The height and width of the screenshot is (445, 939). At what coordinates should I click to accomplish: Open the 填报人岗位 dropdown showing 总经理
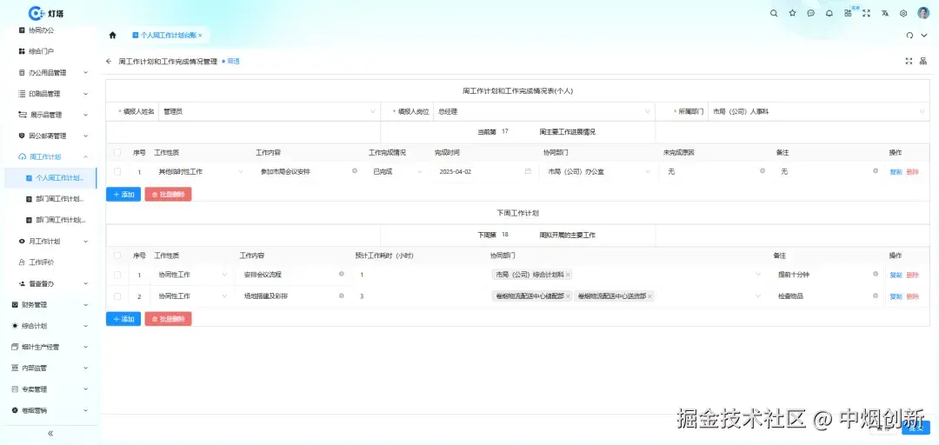click(543, 111)
